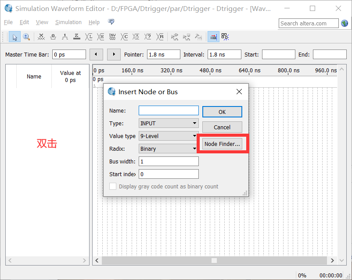Toggle Display gray code count checkbox
This screenshot has height=280, width=352.
pos(113,186)
